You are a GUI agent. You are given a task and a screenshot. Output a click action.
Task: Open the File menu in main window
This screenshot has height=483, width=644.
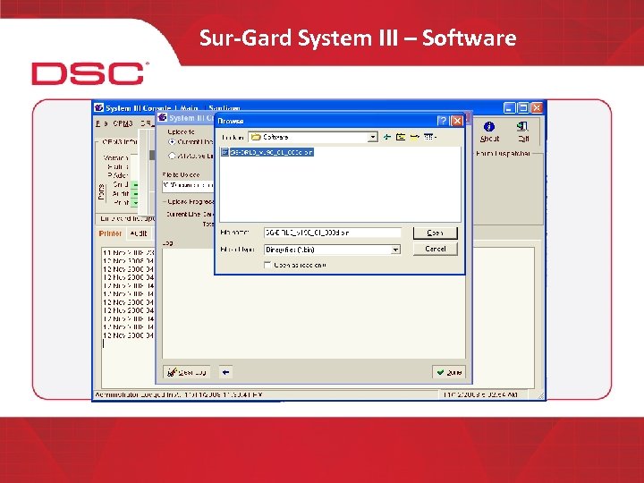click(100, 123)
